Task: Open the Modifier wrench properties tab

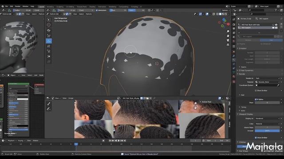Action: tap(234, 56)
